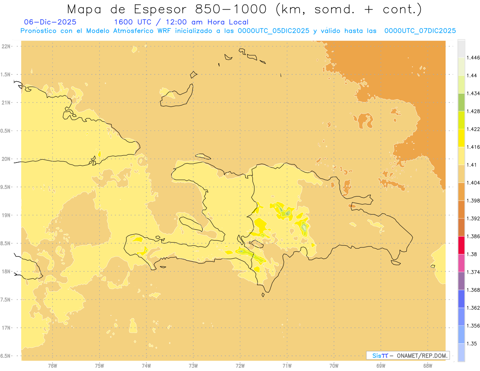480x371 pixels.
Task: Click the '76W' longitude axis label
Action: coord(52,366)
